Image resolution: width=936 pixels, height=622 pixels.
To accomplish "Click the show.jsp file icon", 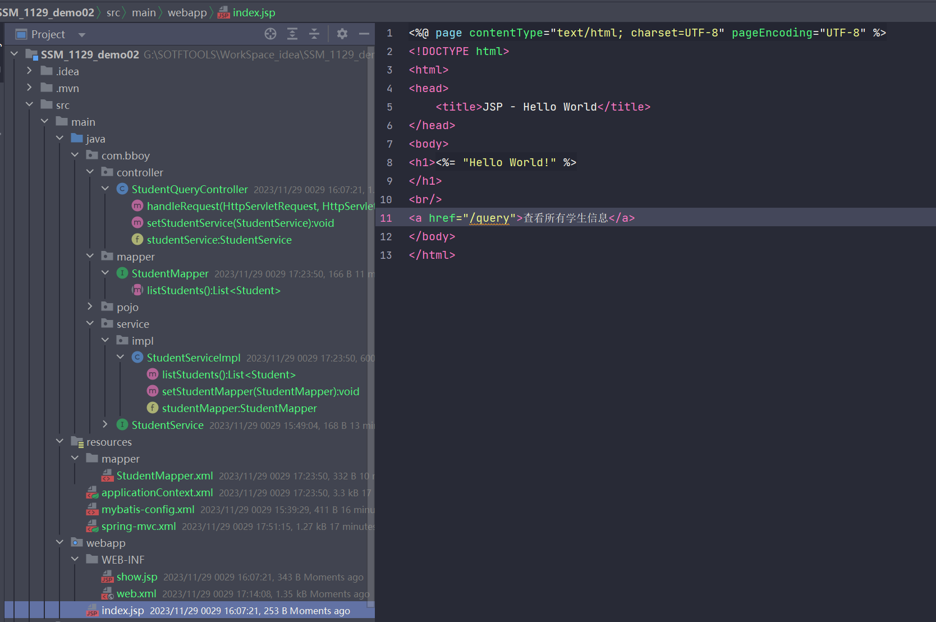I will coord(107,577).
